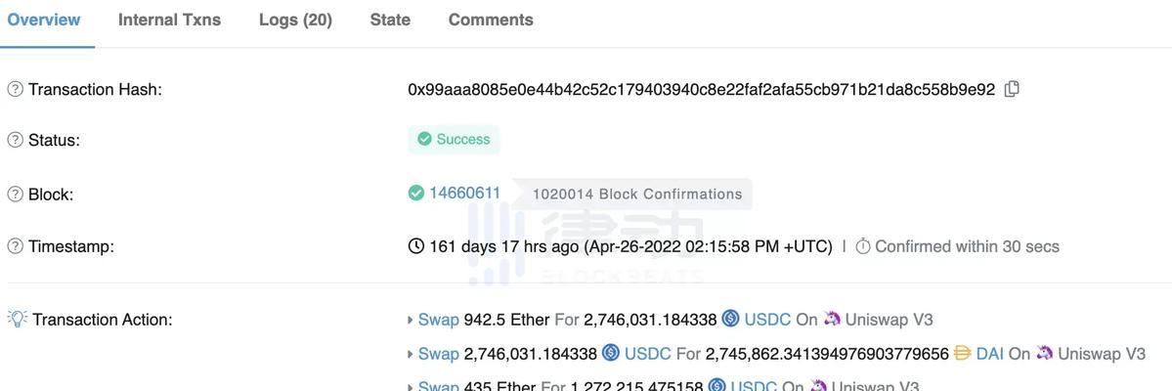
Task: Open the Logs (20) tab
Action: [x=295, y=21]
